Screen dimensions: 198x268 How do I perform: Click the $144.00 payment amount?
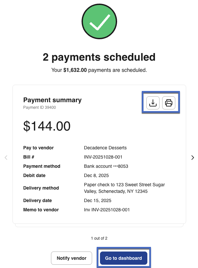[x=47, y=126]
